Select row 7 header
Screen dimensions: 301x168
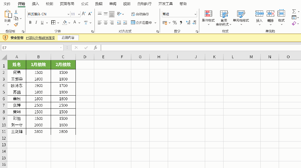(4, 105)
